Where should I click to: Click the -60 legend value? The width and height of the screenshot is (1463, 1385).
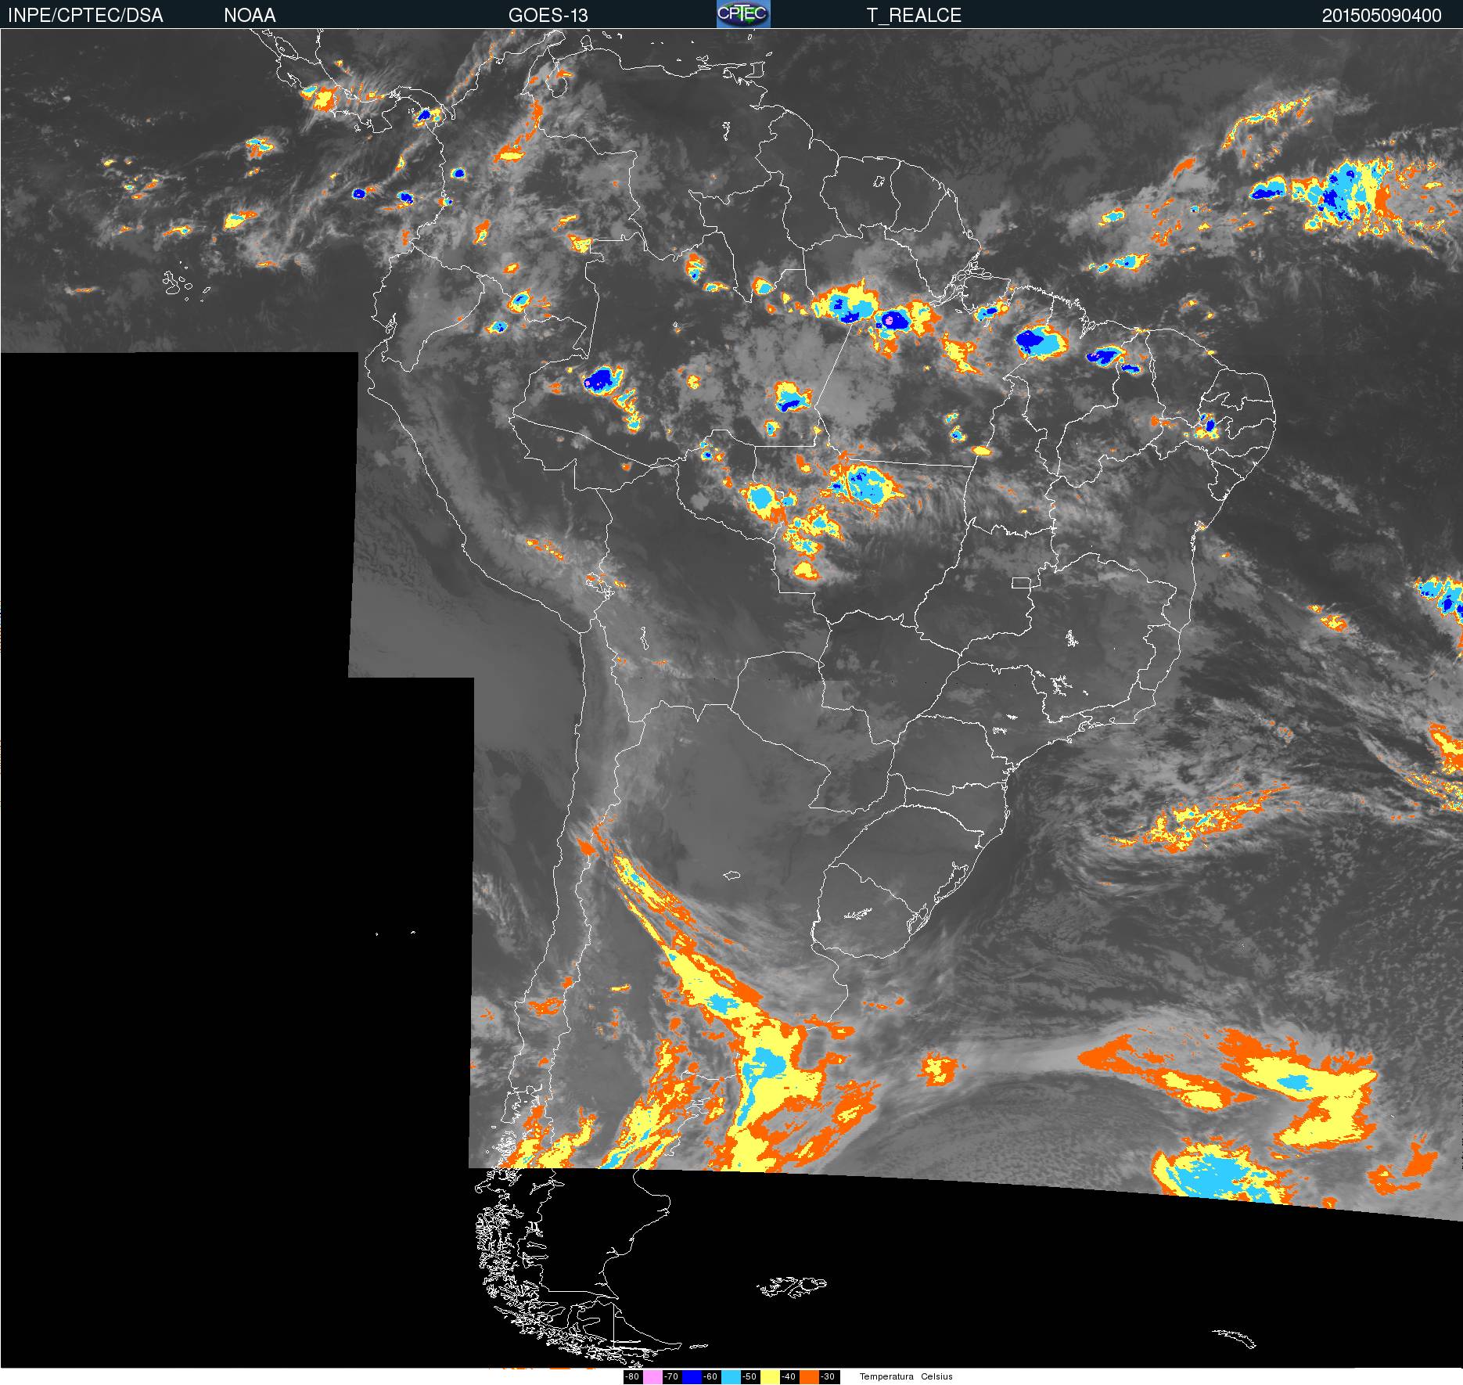[x=710, y=1376]
